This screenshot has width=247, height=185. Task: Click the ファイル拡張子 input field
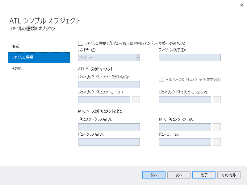point(190,57)
